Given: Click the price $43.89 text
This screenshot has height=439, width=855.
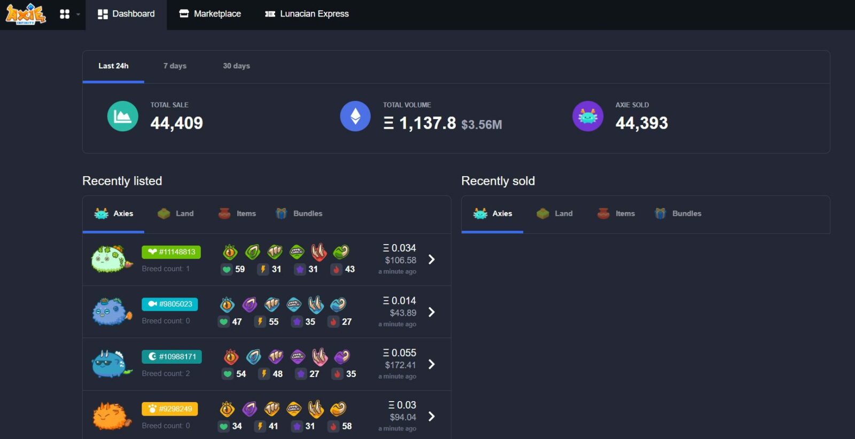Looking at the screenshot, I should 403,313.
